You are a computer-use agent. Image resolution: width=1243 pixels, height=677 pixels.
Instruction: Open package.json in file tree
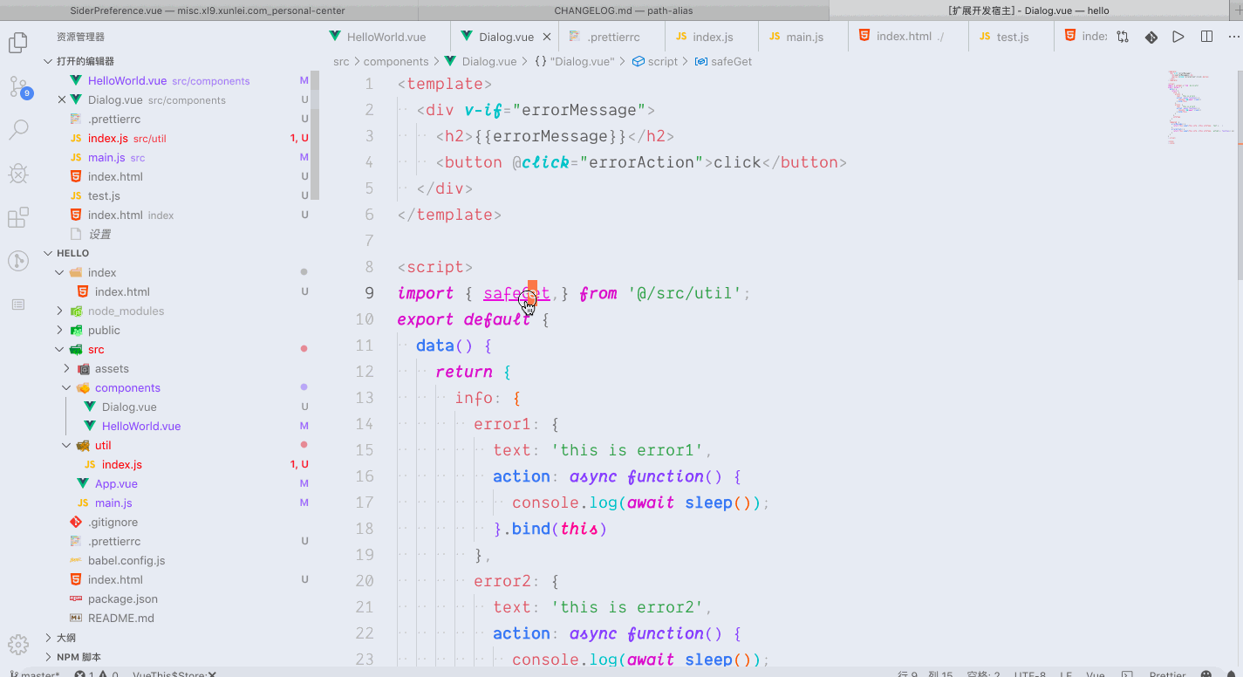coord(123,598)
